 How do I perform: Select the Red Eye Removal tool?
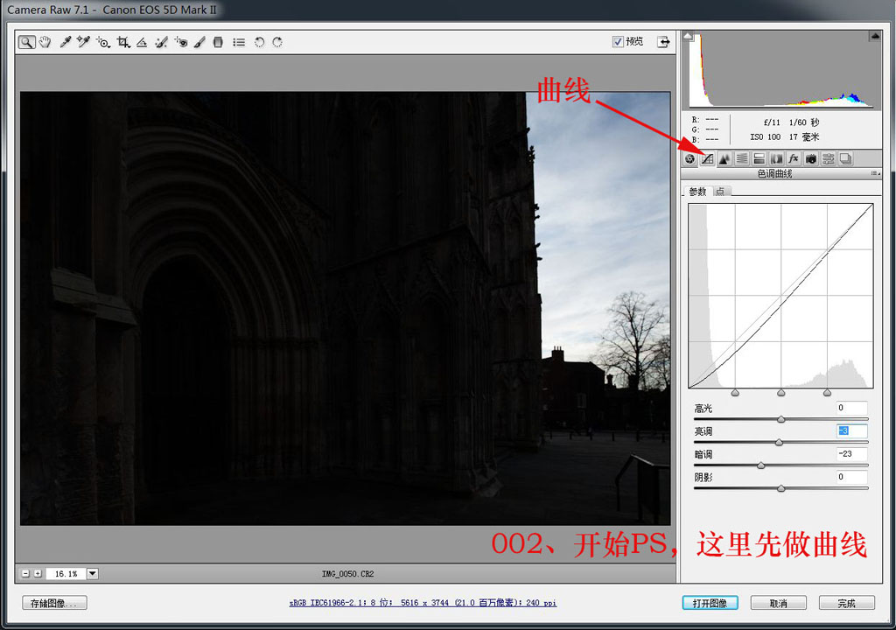(181, 42)
